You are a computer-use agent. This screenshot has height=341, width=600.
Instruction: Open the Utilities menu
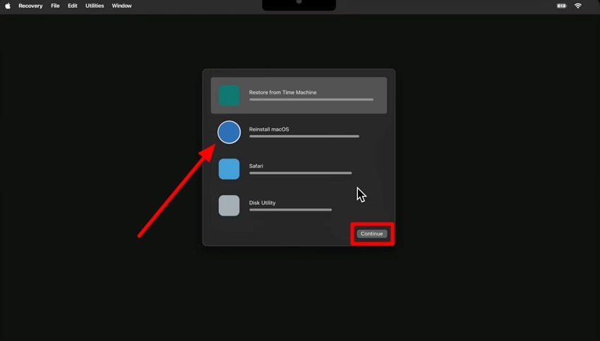tap(95, 6)
